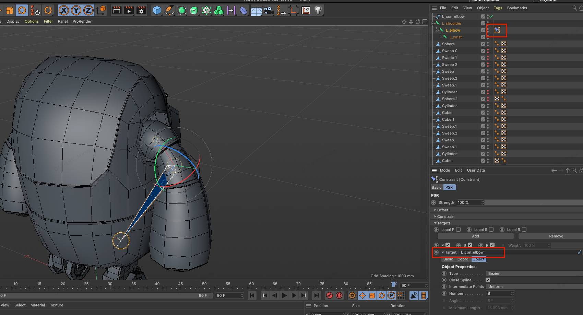The width and height of the screenshot is (583, 315).
Task: Open Edit Render Settings gear clapperboard
Action: coord(141,11)
